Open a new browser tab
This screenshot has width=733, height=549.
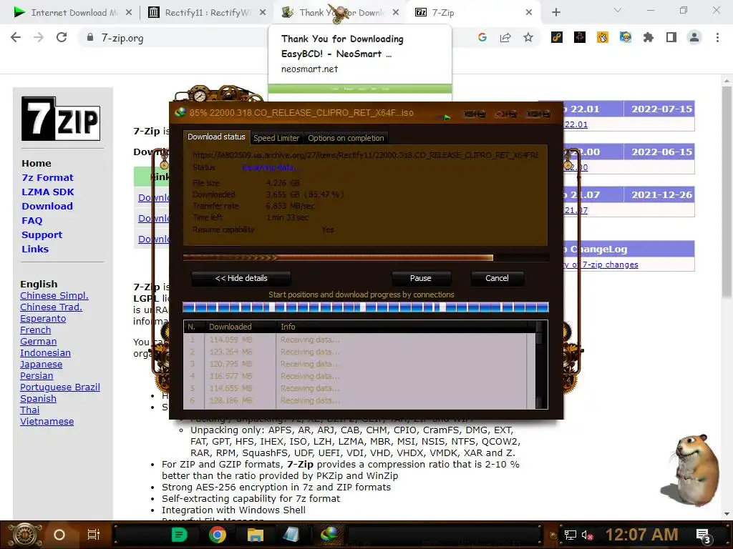click(x=555, y=12)
